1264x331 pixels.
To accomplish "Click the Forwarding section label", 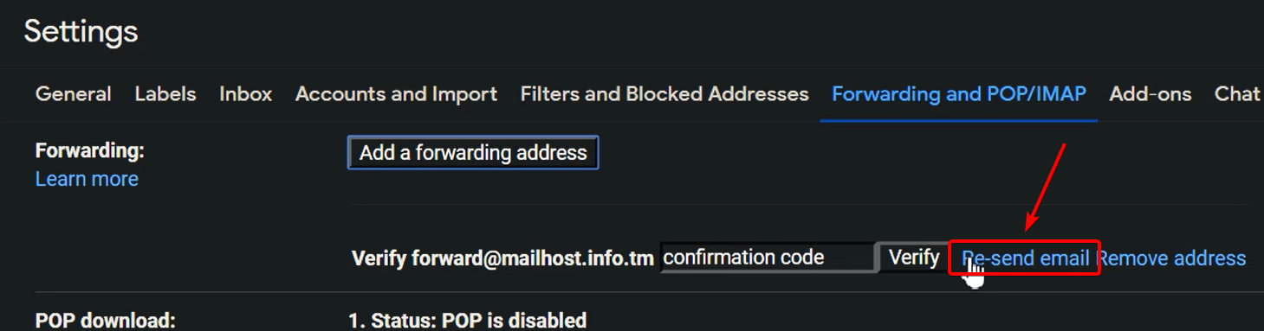I will coord(90,150).
